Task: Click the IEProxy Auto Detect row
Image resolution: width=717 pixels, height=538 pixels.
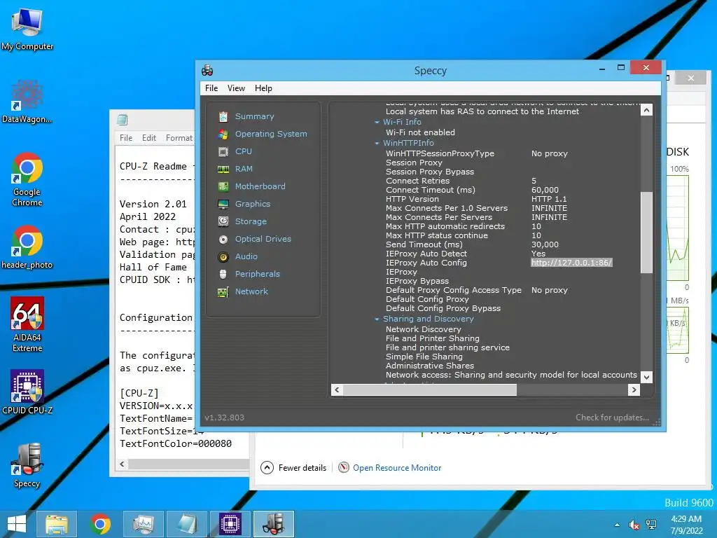Action: [x=466, y=254]
